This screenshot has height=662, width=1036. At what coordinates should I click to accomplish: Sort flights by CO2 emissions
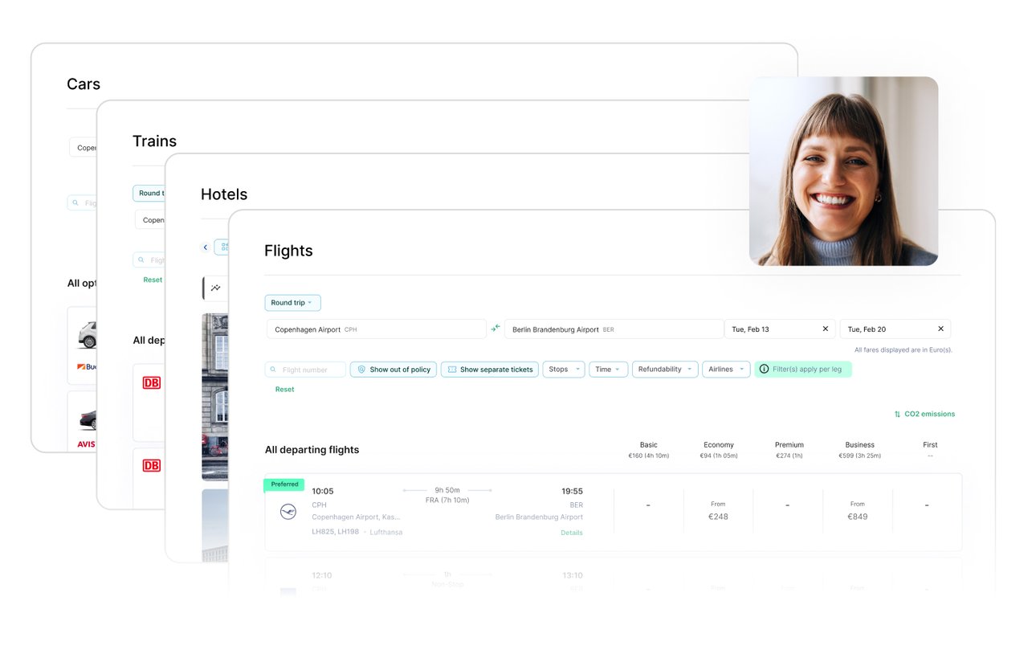tap(924, 415)
